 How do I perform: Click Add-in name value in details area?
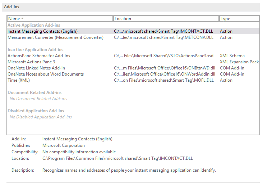pos(77,139)
